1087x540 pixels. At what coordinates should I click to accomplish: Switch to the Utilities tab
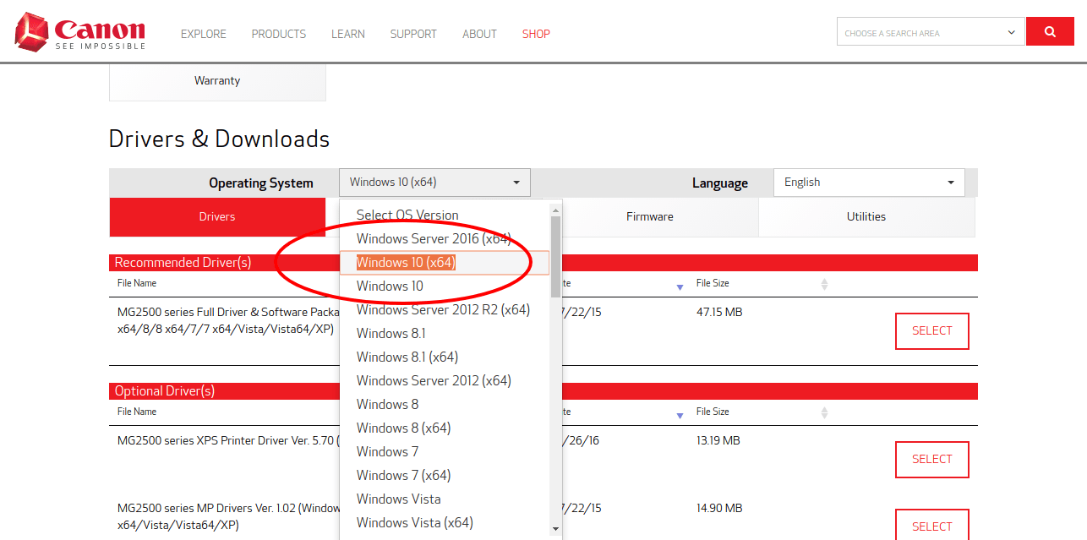pos(866,217)
